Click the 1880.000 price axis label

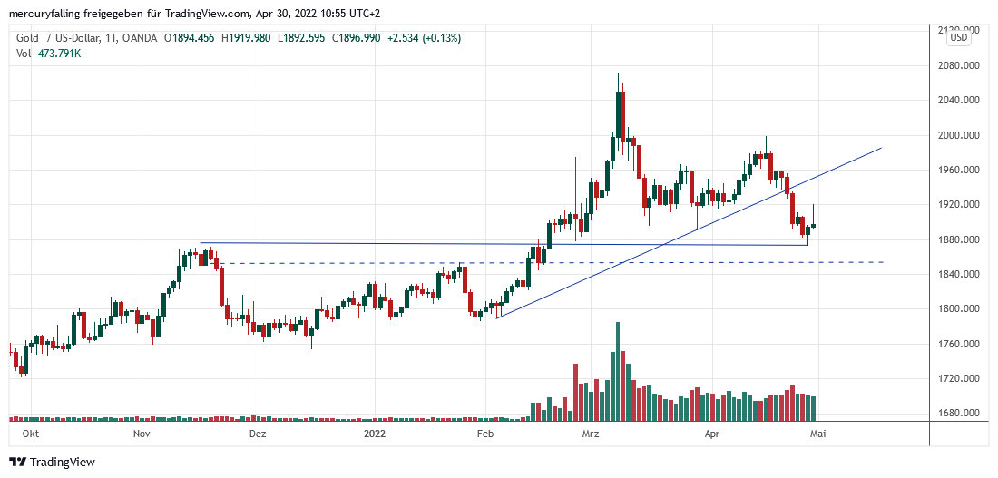(960, 239)
